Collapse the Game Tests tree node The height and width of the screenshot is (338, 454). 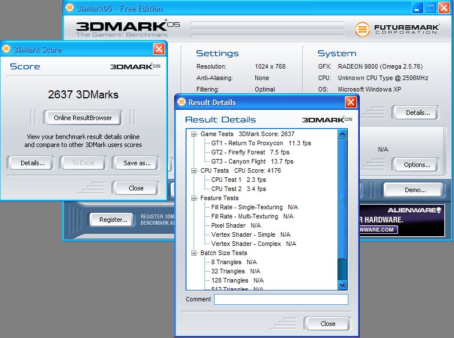194,134
